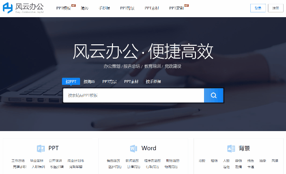Viewport: 286px width, 174px height.
Task: Open the PPT模板 menu item
Action: pyautogui.click(x=63, y=8)
